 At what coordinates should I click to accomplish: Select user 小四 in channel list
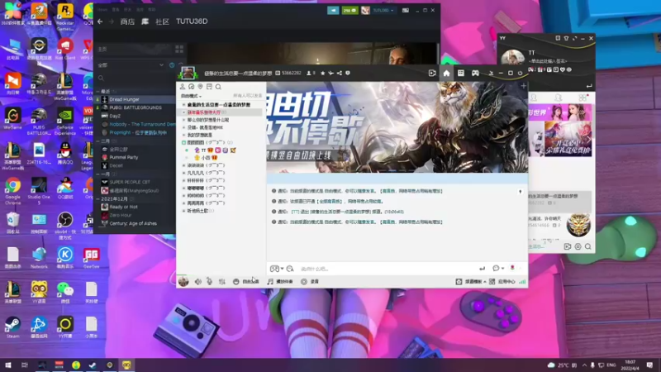pos(205,158)
